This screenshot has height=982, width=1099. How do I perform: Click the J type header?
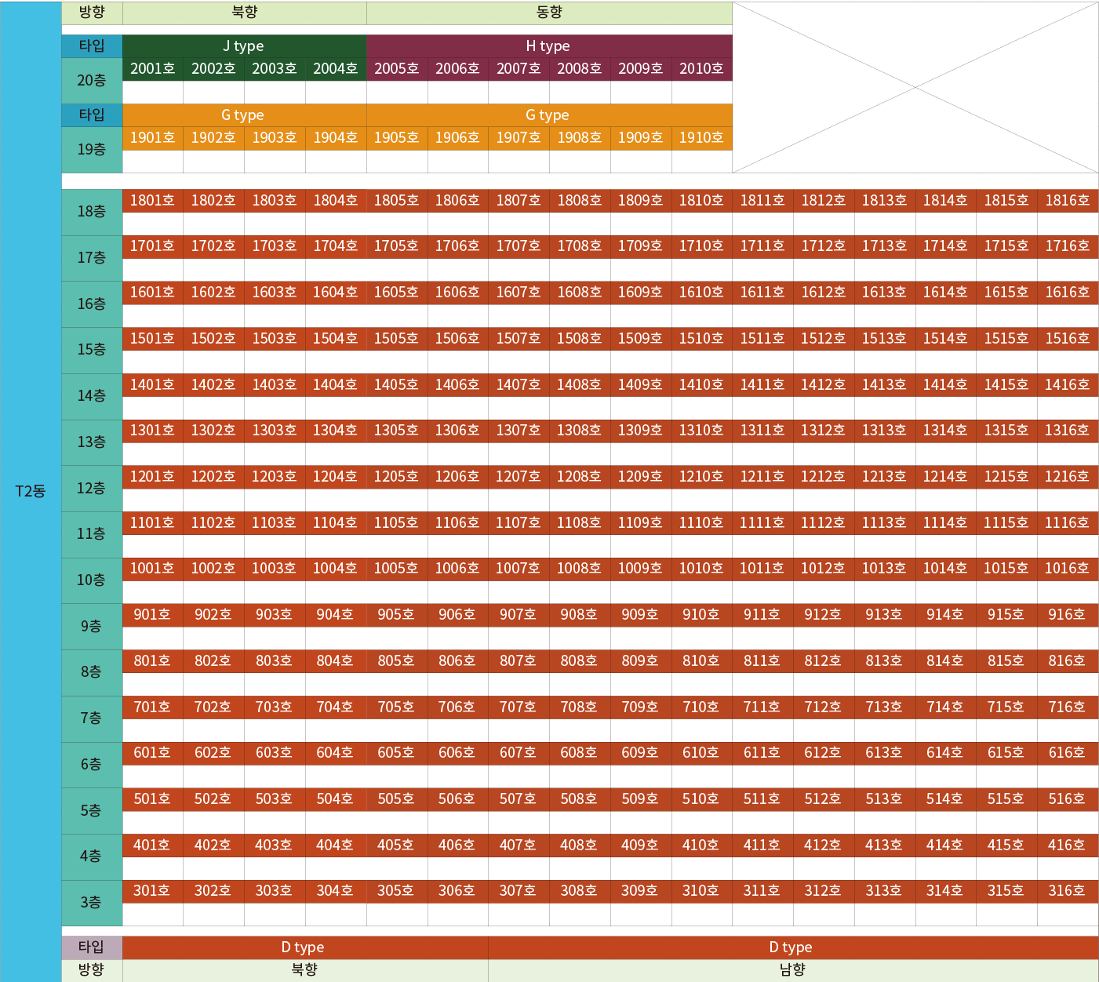[244, 46]
